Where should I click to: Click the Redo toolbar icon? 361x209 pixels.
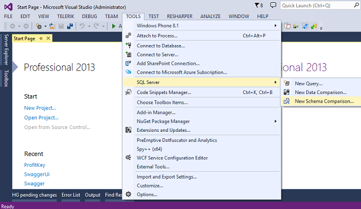click(96, 26)
